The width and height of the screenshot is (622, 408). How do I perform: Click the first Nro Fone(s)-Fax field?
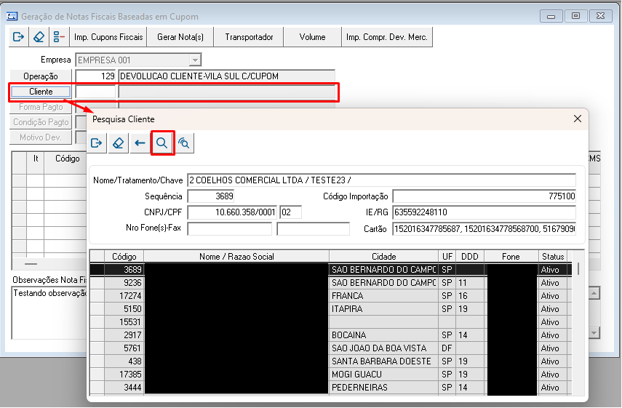pyautogui.click(x=230, y=229)
